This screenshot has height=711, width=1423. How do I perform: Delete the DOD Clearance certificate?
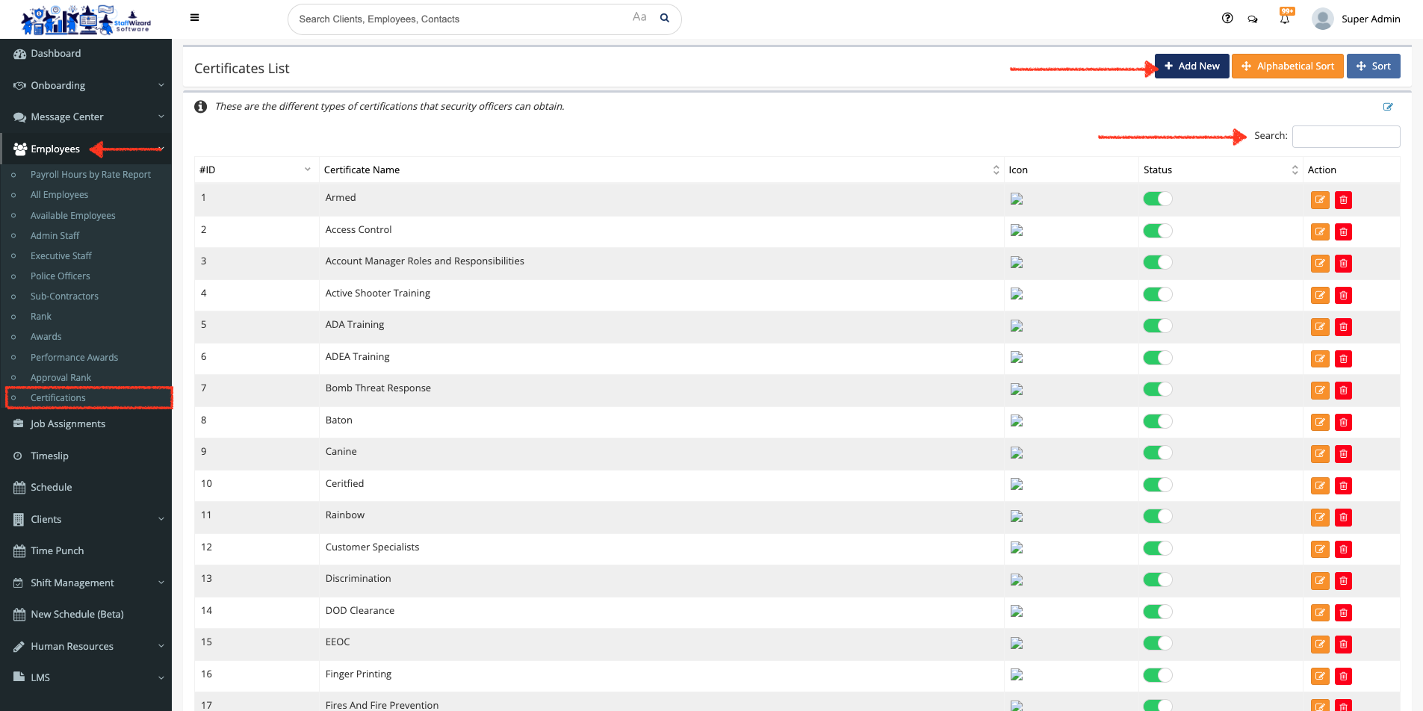(x=1343, y=613)
